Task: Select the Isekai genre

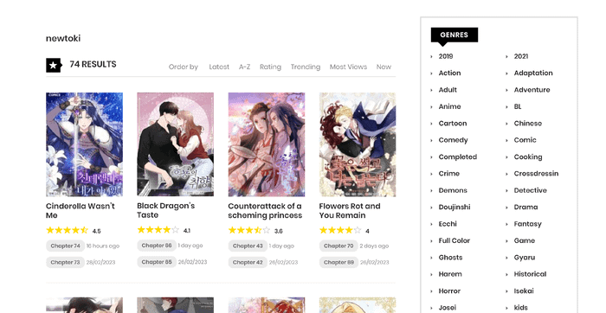Action: pyautogui.click(x=524, y=291)
